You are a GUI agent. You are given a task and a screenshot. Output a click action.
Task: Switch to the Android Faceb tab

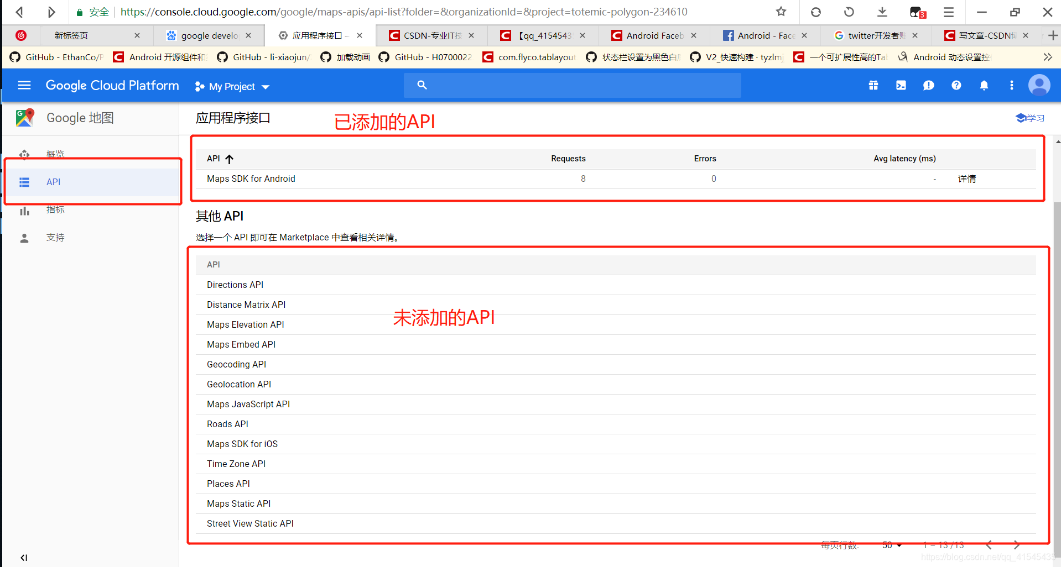pos(654,35)
